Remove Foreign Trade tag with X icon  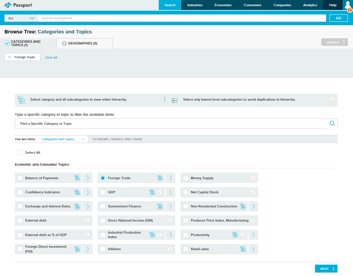(x=9, y=57)
